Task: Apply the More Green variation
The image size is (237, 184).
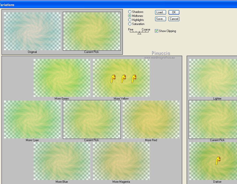Action: point(62,78)
